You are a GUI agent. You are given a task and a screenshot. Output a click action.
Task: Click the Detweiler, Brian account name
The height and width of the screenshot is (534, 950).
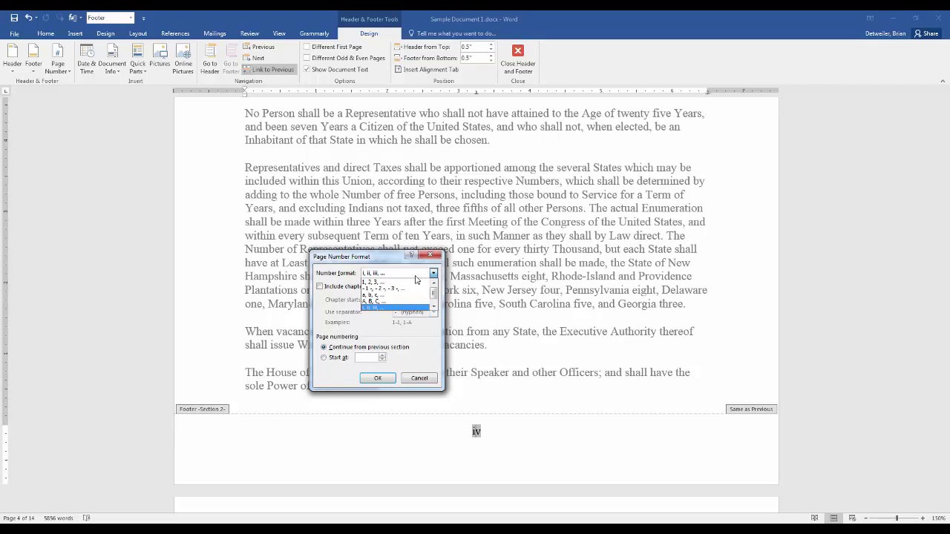(885, 33)
